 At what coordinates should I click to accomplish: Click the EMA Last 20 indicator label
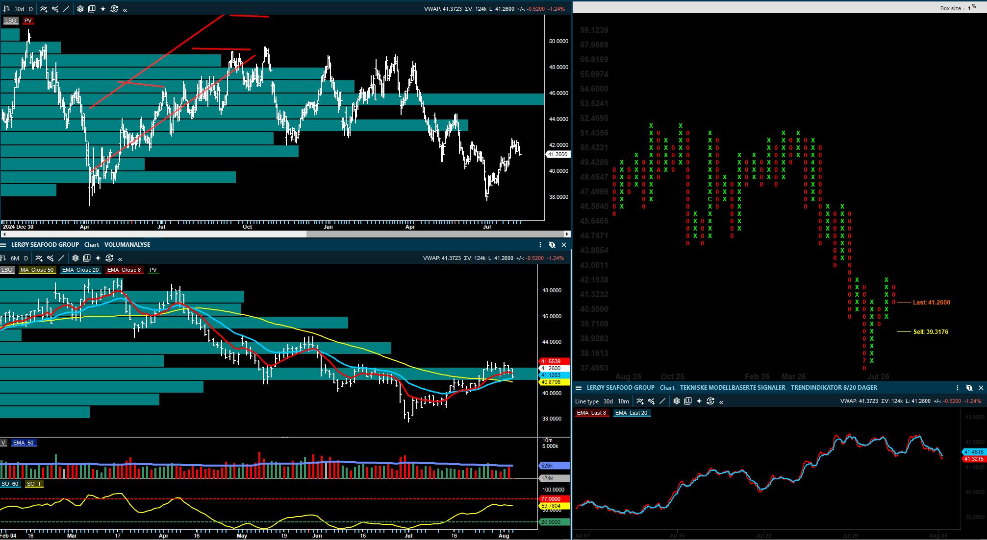click(632, 413)
